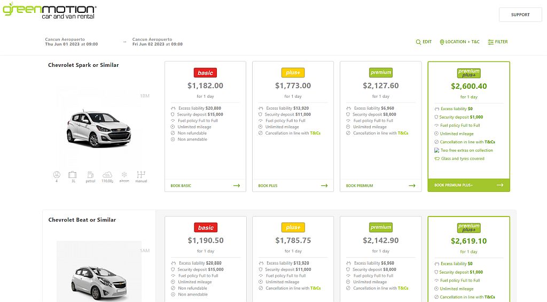Click the Spark luggage capacity icon
The image size is (547, 302).
73,175
